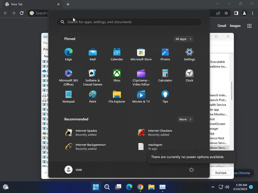Launch Calendar from pinned apps
Image resolution: width=258 pixels, height=193 pixels.
(x=117, y=55)
